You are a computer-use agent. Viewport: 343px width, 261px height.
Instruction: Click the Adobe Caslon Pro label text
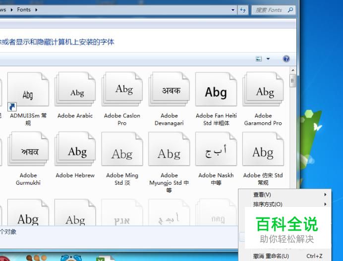[x=122, y=119]
